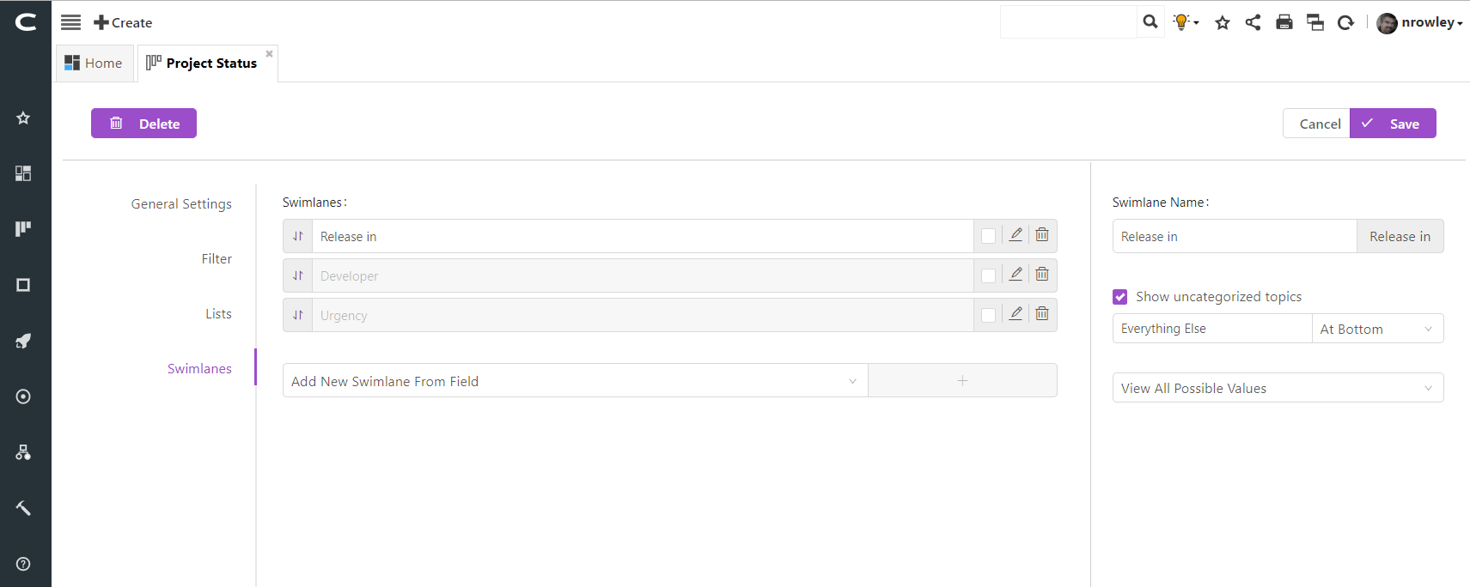Open the Lists settings section
The height and width of the screenshot is (587, 1470).
[218, 314]
